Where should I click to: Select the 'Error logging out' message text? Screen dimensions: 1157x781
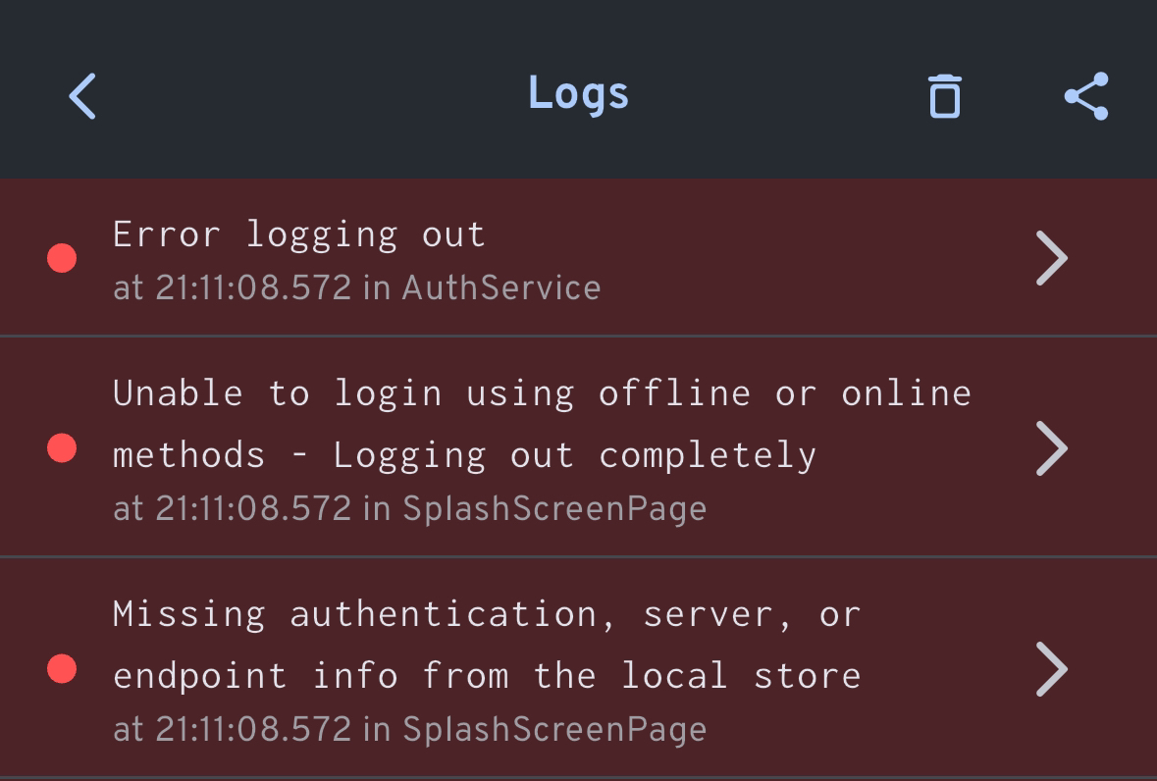tap(299, 234)
